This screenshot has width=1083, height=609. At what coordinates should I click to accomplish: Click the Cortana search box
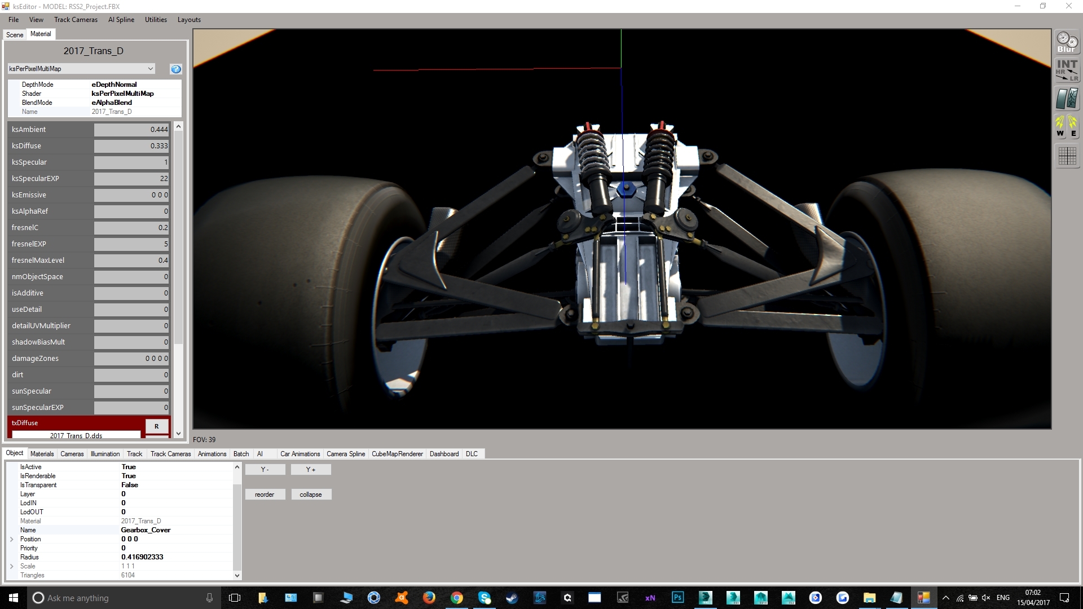pos(124,598)
